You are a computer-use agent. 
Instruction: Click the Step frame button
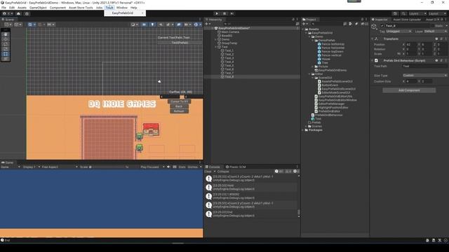pos(232,13)
